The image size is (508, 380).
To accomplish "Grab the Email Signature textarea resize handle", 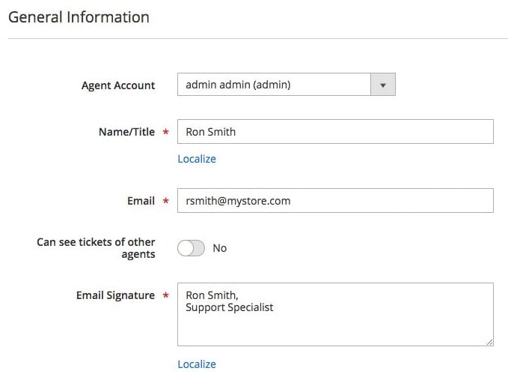I will [x=489, y=342].
